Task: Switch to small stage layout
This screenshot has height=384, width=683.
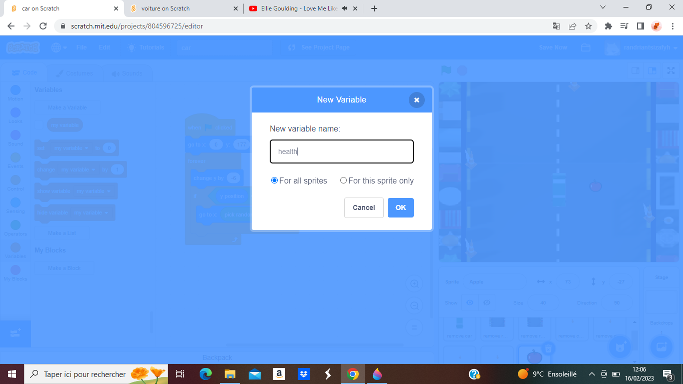Action: point(635,70)
